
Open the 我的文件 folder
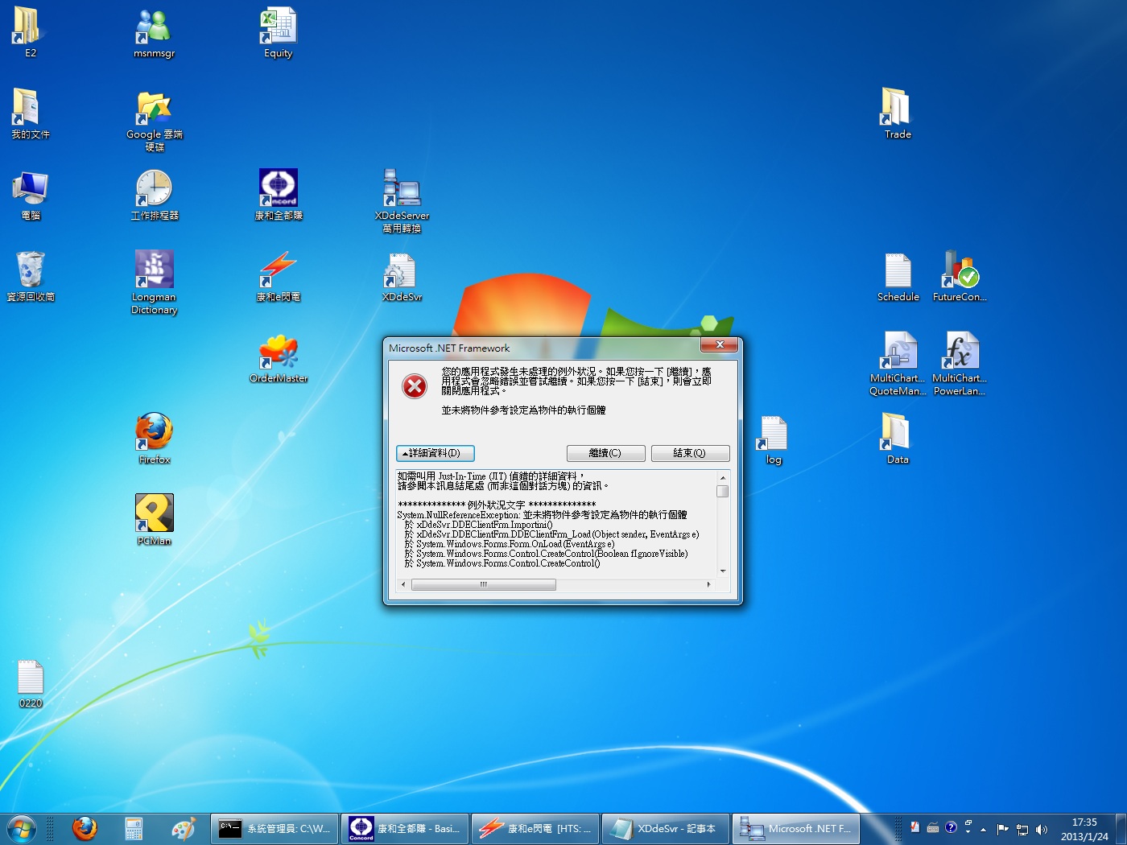[x=30, y=113]
